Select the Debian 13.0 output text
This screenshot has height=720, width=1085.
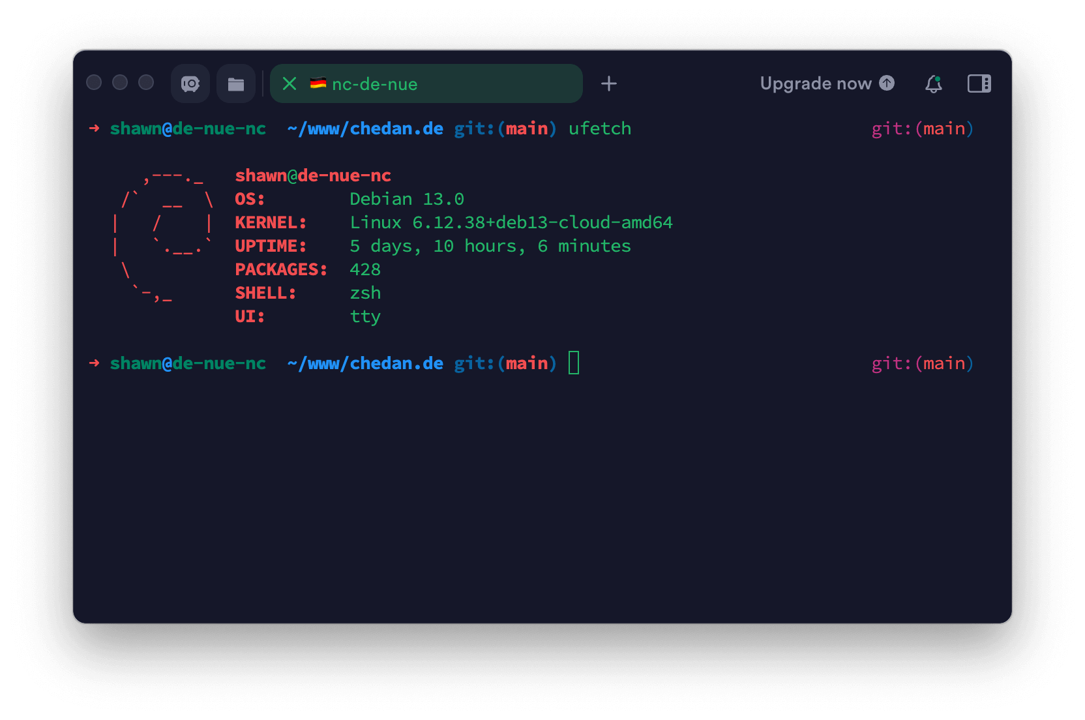pos(408,198)
